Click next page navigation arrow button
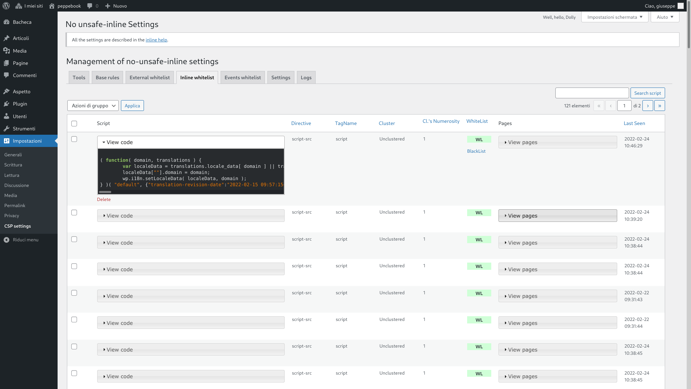The image size is (691, 389). 647,106
